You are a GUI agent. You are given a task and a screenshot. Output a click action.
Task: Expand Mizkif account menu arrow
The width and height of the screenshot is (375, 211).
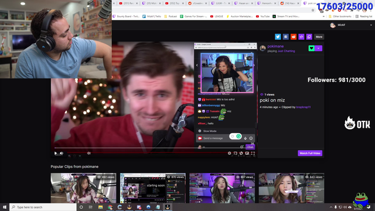pos(371,25)
